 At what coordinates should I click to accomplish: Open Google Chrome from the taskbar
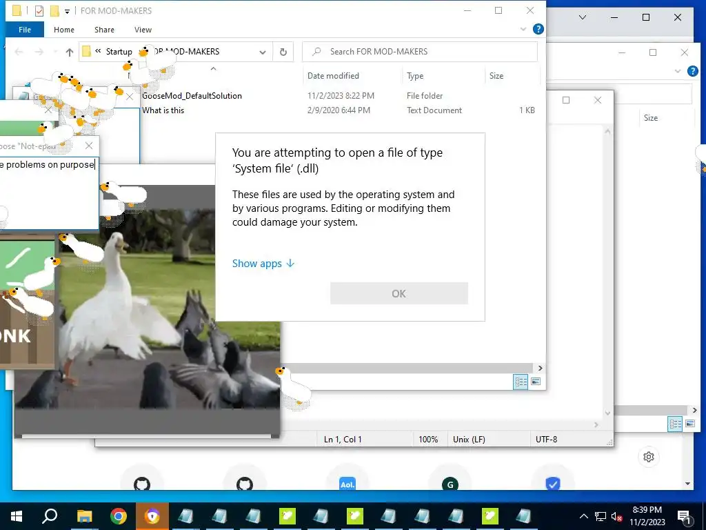pyautogui.click(x=118, y=516)
